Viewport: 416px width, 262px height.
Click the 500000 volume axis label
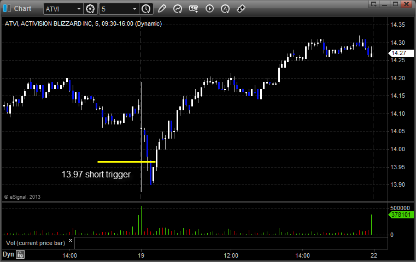point(400,208)
